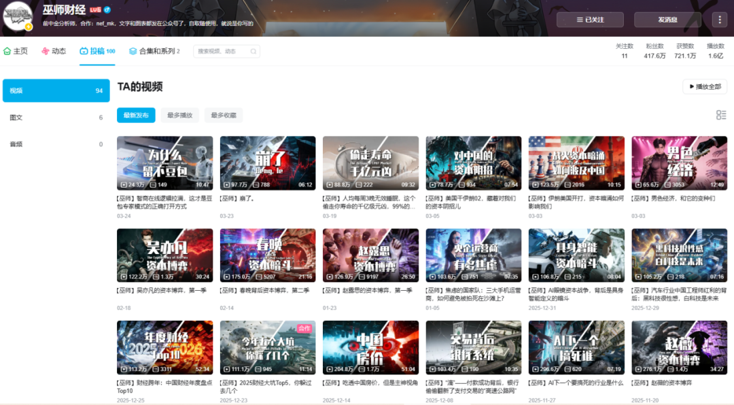Click the 发消息 send message button
734x405 pixels.
667,20
